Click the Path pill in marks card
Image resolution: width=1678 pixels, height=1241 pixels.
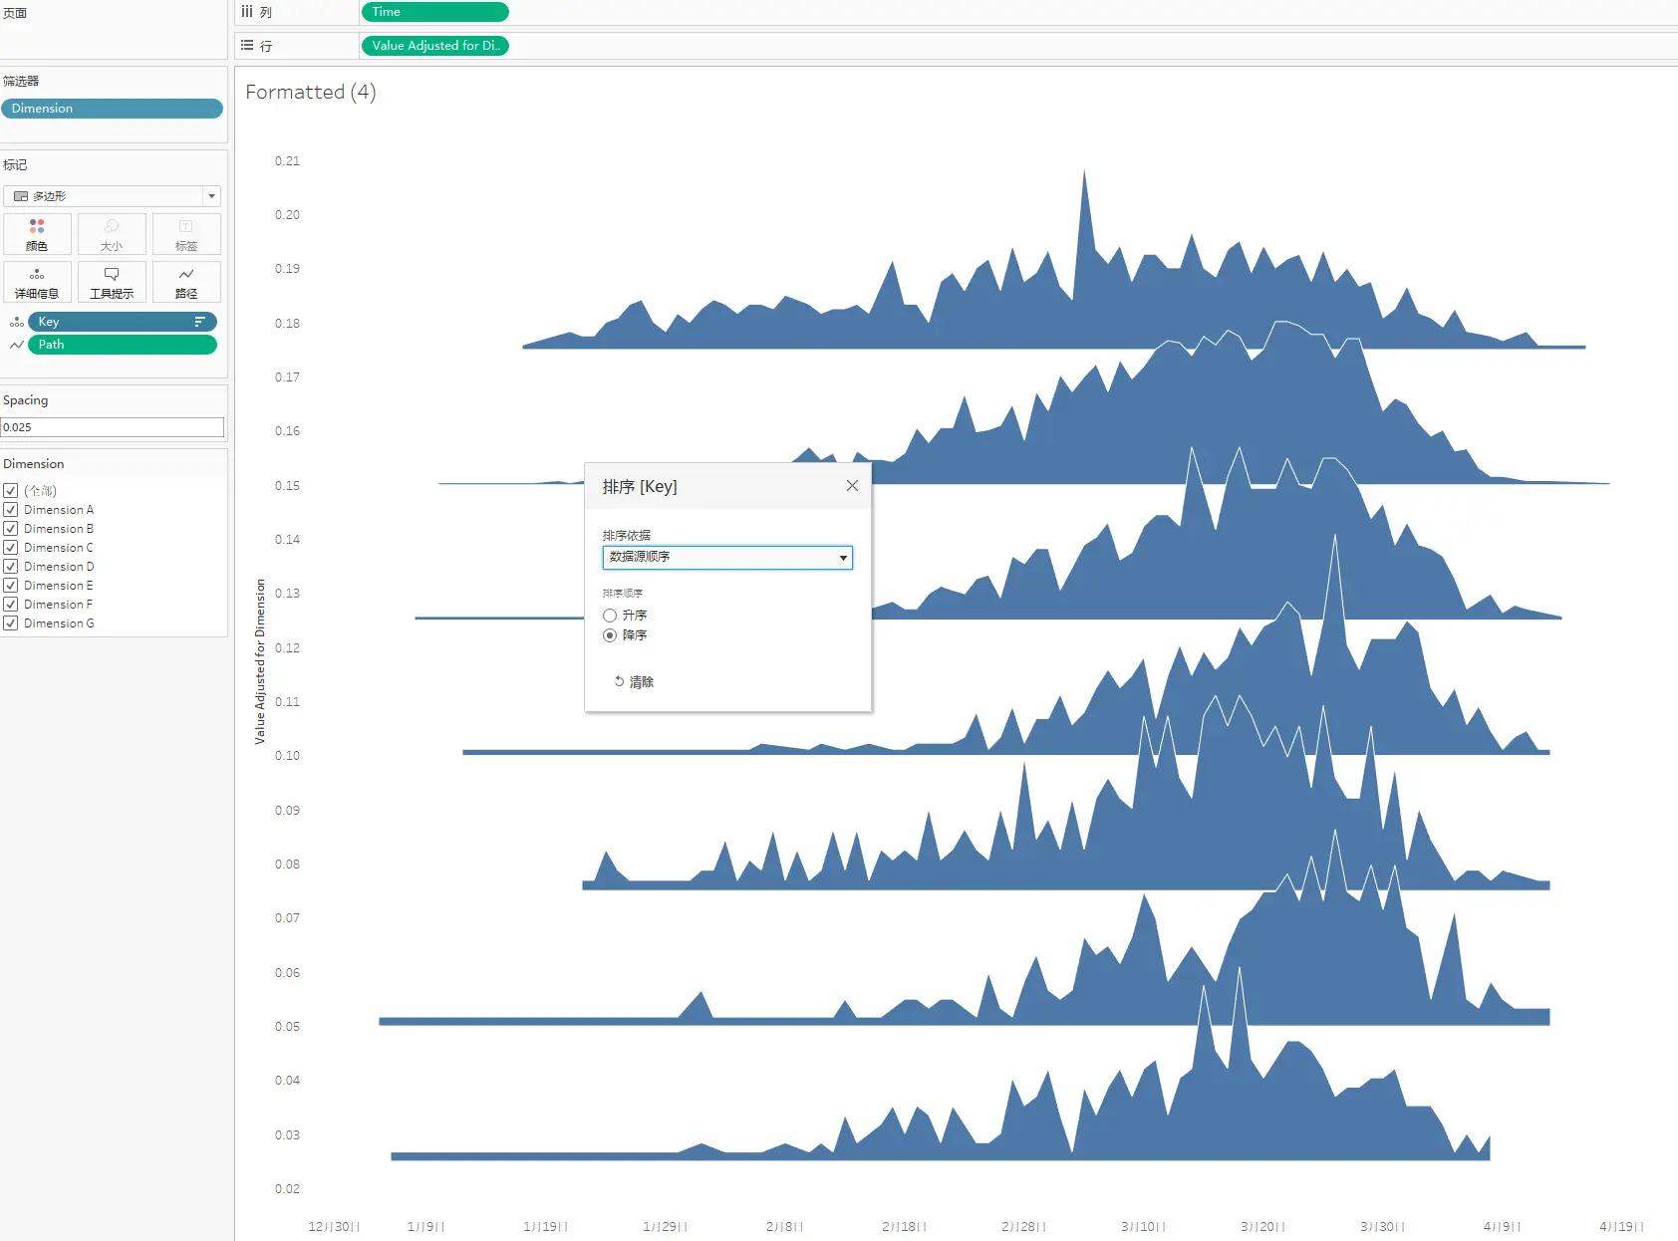[122, 345]
